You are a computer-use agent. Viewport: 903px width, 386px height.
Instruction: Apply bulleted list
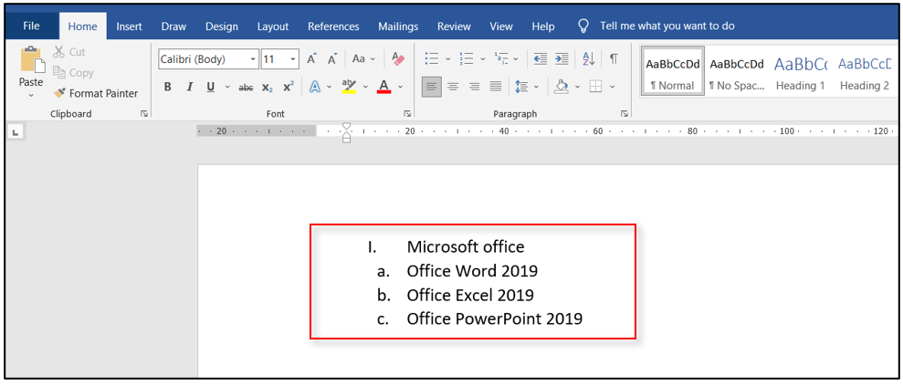431,58
